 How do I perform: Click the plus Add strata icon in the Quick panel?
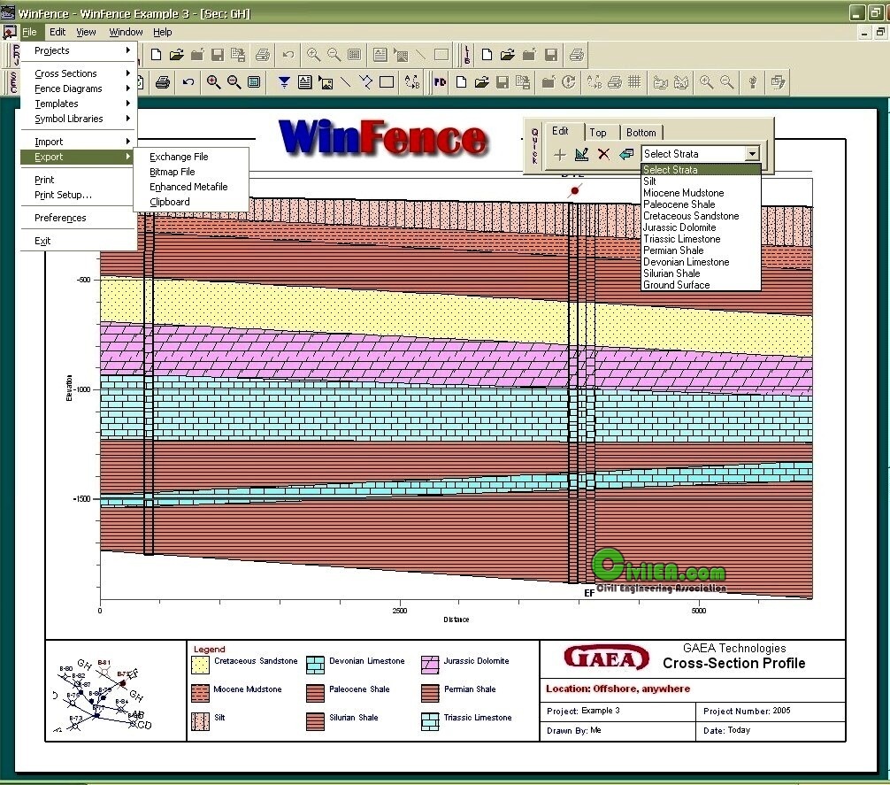click(x=560, y=154)
